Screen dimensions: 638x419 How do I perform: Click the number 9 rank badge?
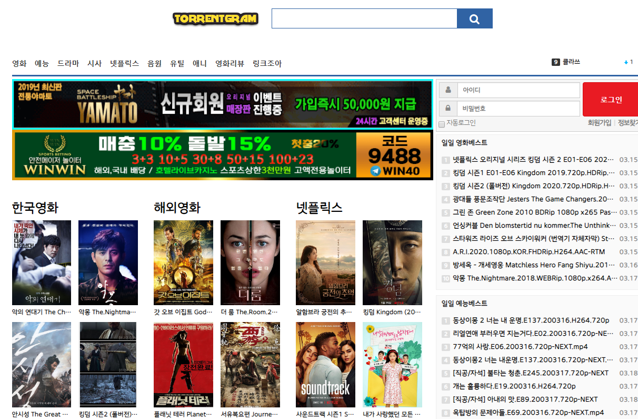click(x=555, y=62)
